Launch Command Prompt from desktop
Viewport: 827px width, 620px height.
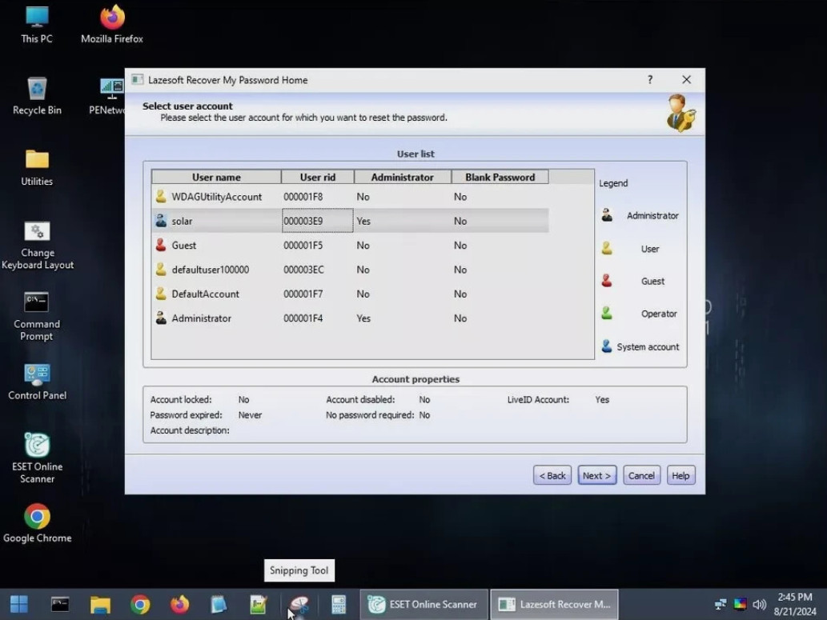[37, 316]
